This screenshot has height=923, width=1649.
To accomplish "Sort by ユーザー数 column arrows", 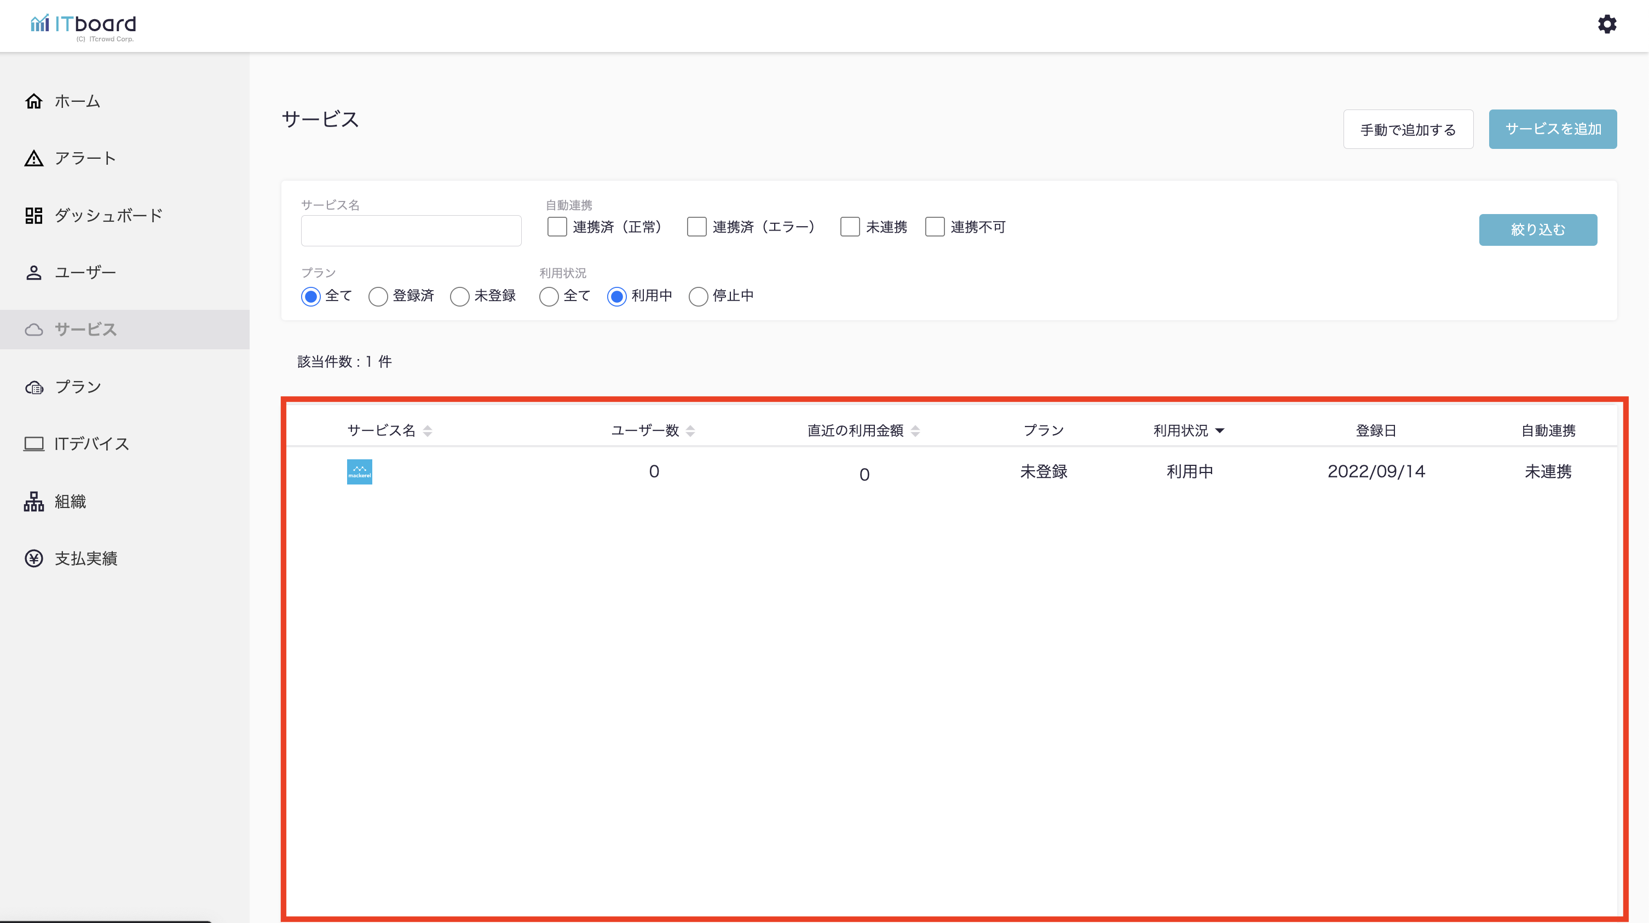I will (690, 431).
